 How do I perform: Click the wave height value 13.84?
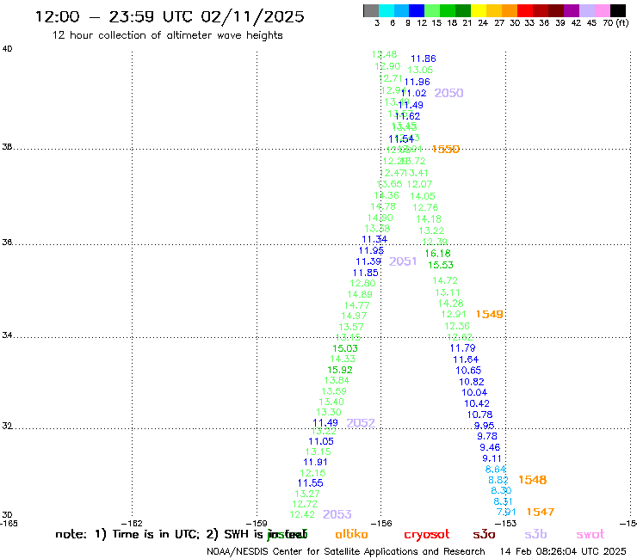pyautogui.click(x=337, y=380)
